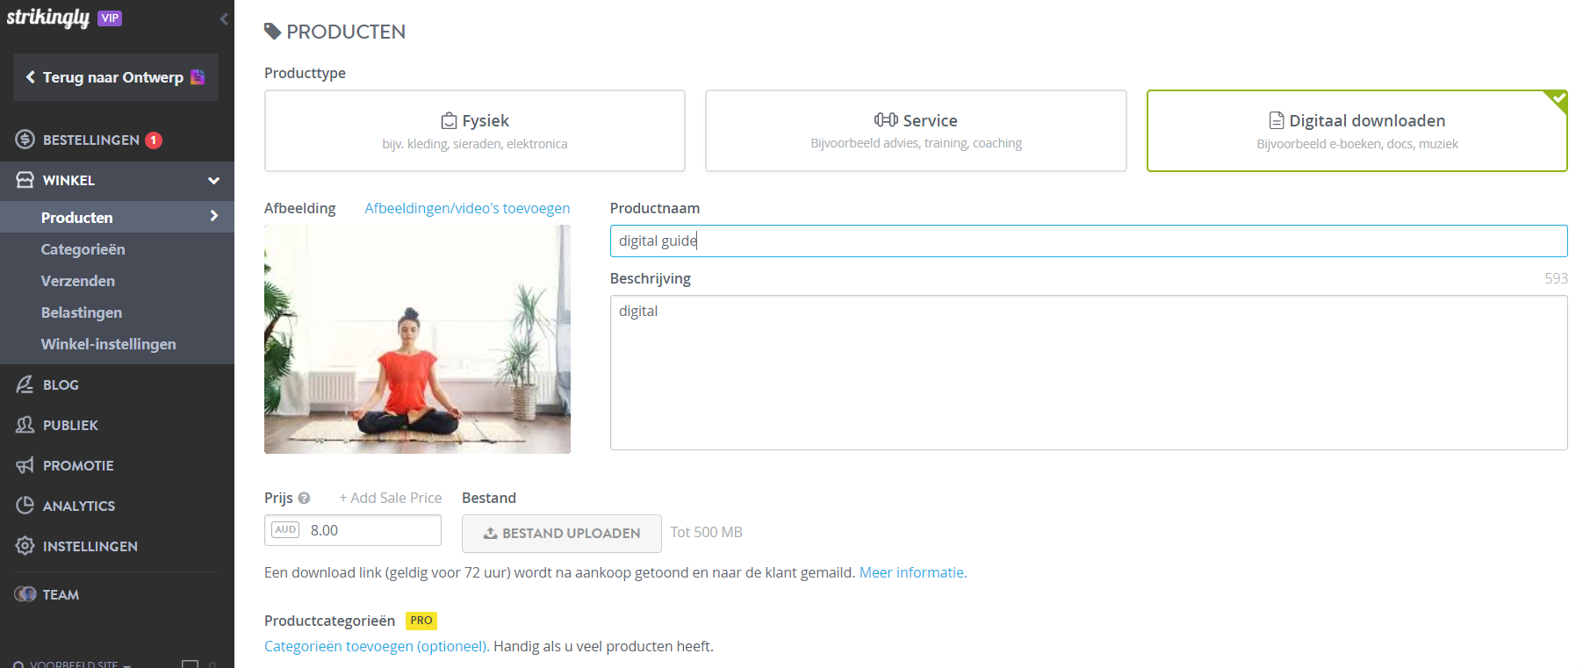
Task: Click the 'Bestand' label
Action: 489,498
